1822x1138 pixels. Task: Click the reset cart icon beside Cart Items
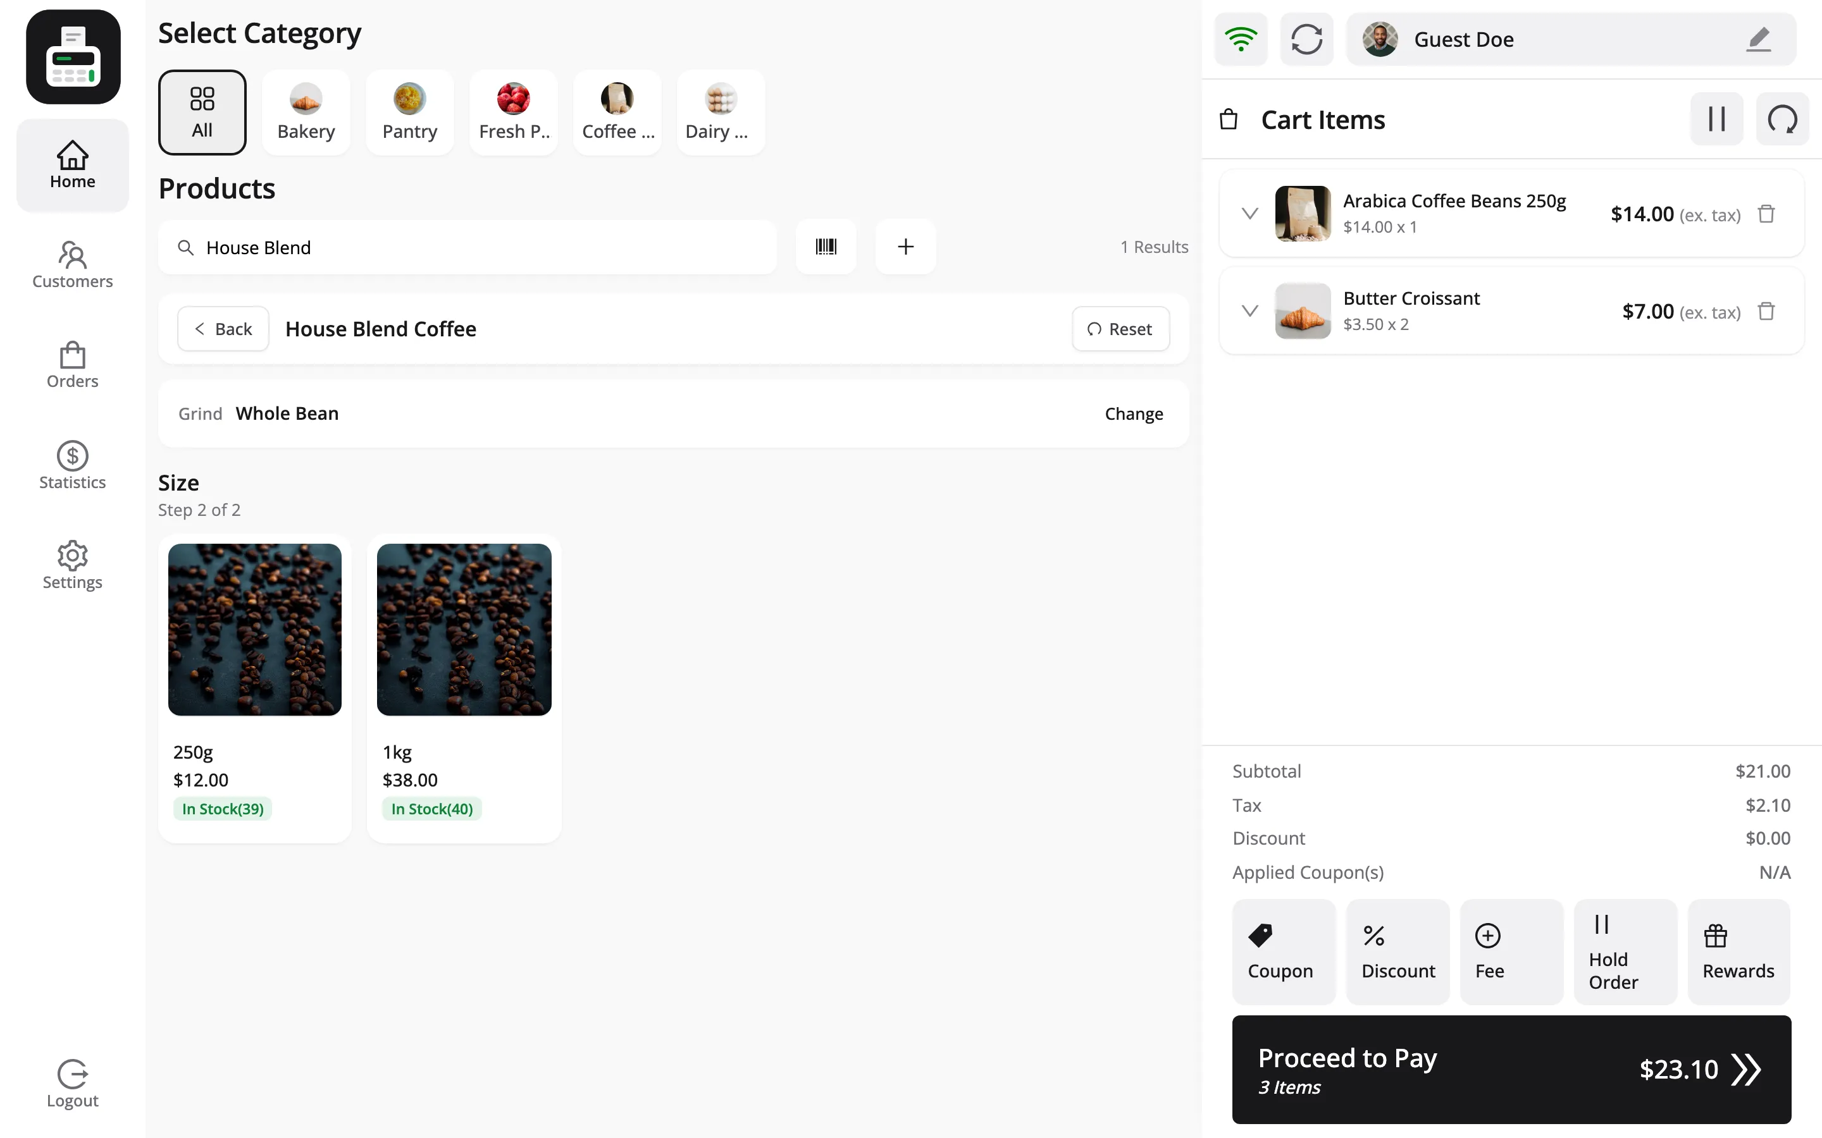coord(1782,119)
